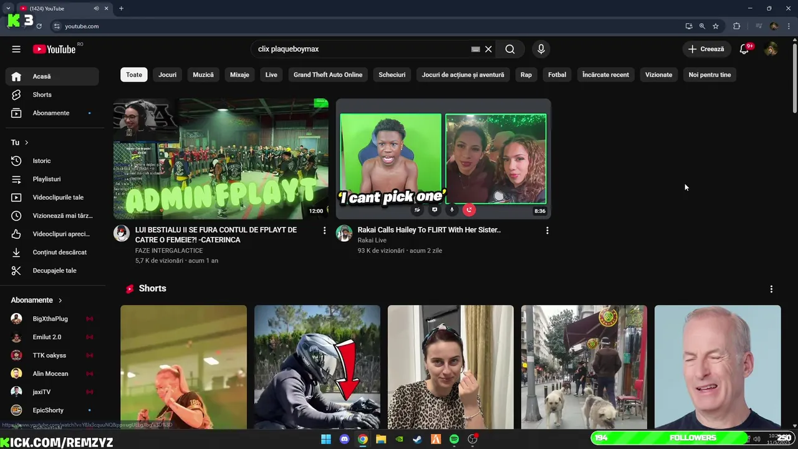Open the Rakai Calls Hailey video title
The width and height of the screenshot is (798, 449).
(429, 230)
